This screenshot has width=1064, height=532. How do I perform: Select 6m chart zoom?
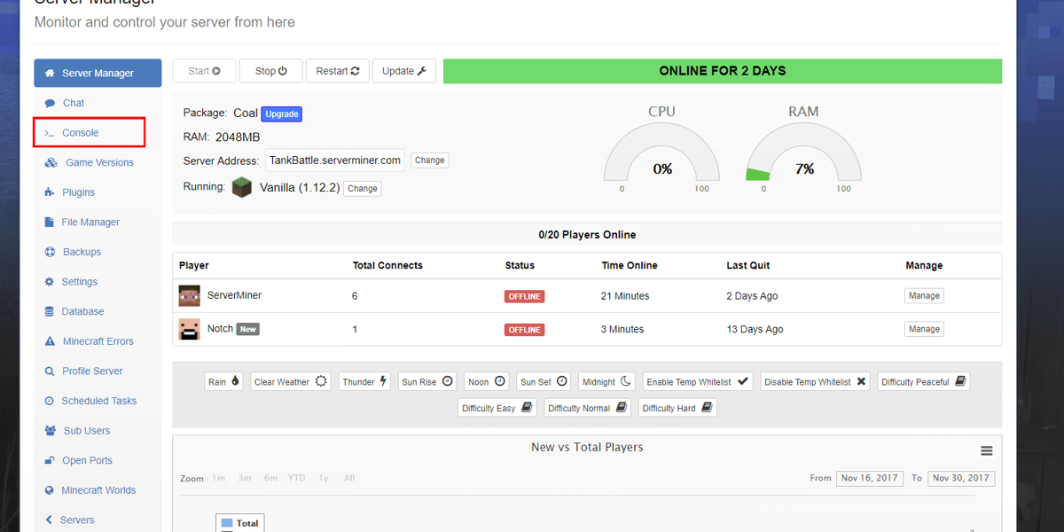pyautogui.click(x=270, y=478)
